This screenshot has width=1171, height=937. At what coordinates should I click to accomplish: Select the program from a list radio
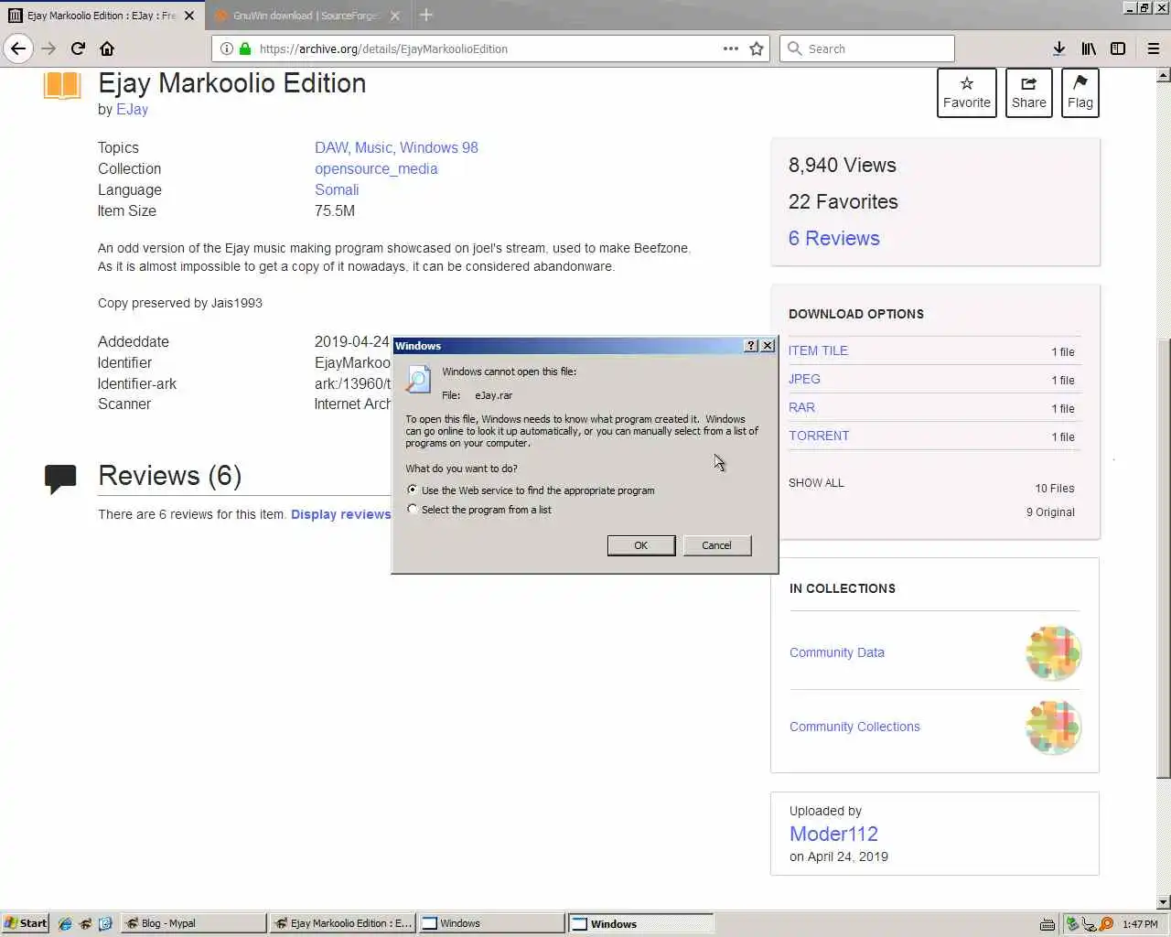(x=413, y=509)
